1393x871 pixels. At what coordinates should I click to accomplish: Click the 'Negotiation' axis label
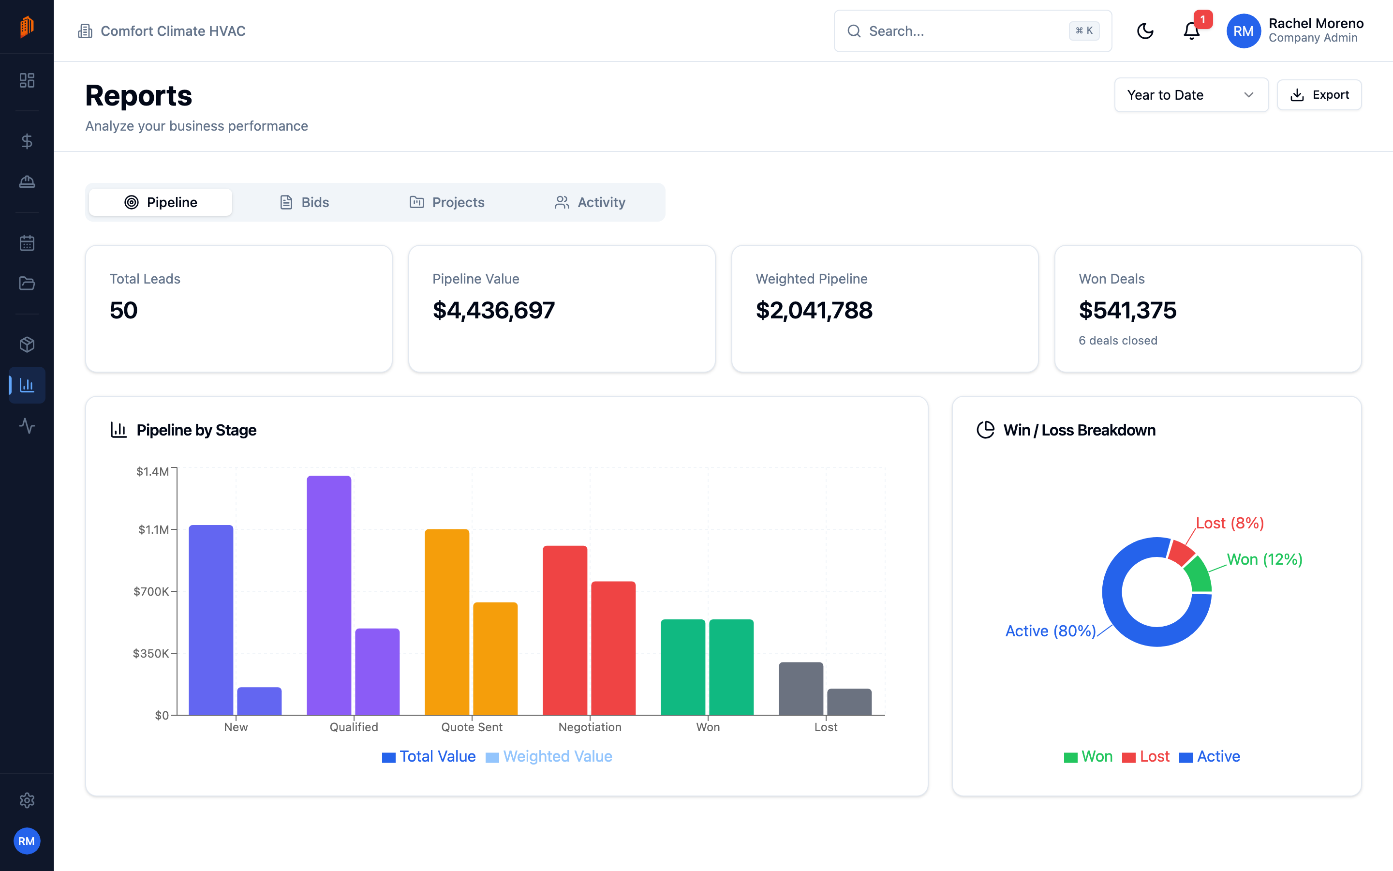coord(590,727)
